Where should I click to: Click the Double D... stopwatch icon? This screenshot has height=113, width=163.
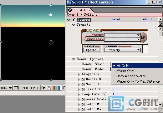[x=83, y=79]
